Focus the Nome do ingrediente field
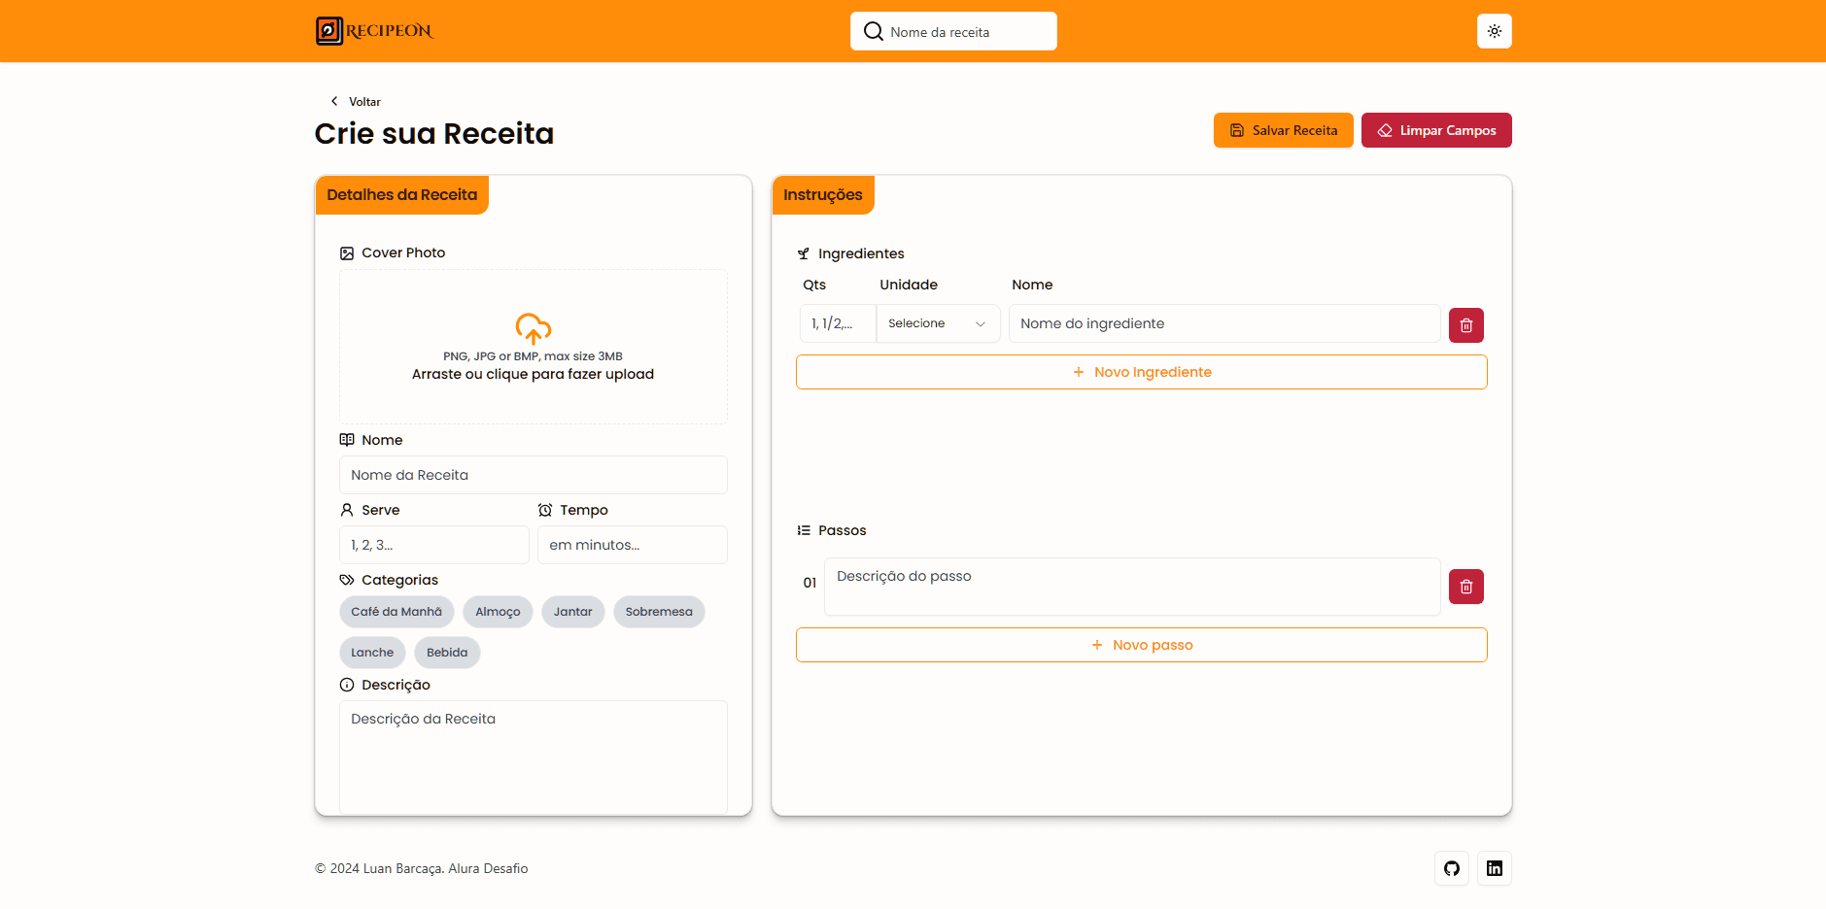The image size is (1826, 909). (1224, 323)
